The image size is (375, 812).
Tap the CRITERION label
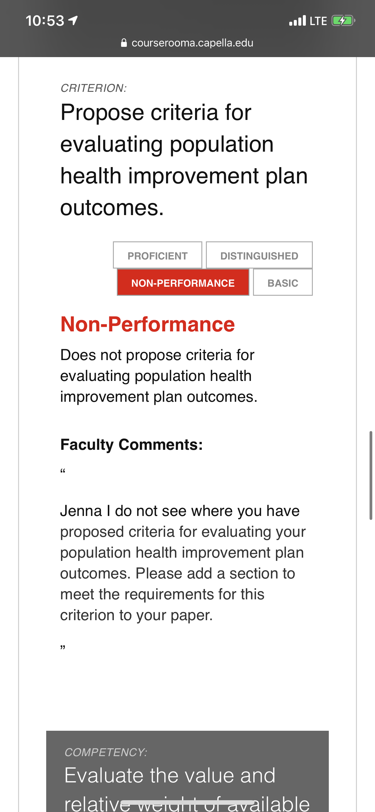(x=94, y=88)
